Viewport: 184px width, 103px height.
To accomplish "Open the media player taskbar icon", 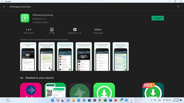I will pos(94,100).
